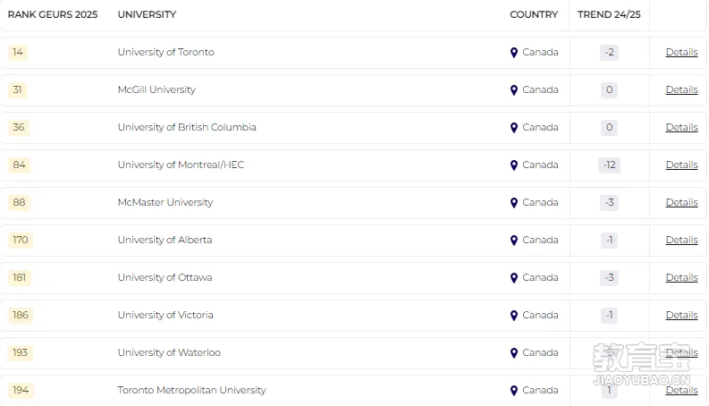Click the COUNTRY column header
The height and width of the screenshot is (406, 709).
click(x=534, y=14)
